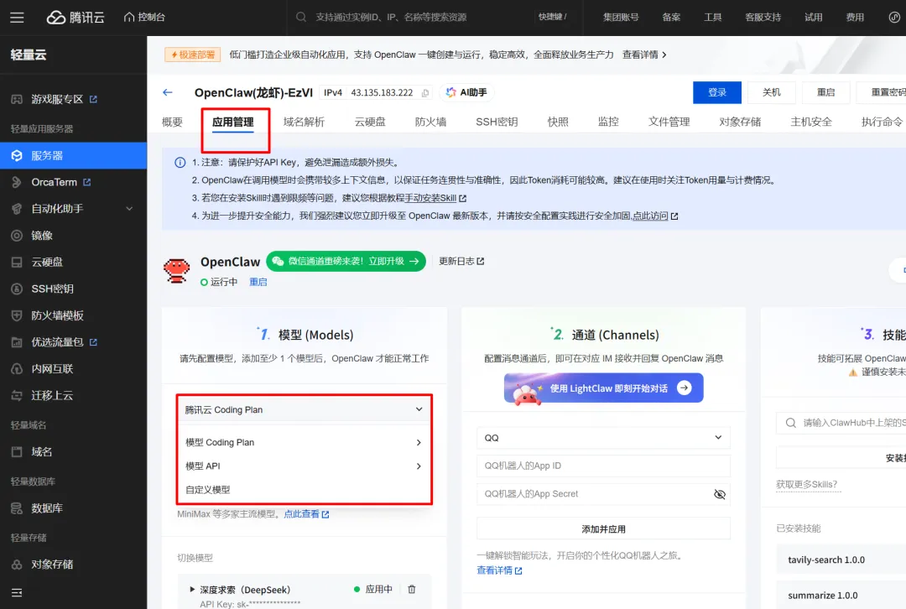906x609 pixels.
Task: Switch to the 快照 tab
Action: pyautogui.click(x=558, y=122)
